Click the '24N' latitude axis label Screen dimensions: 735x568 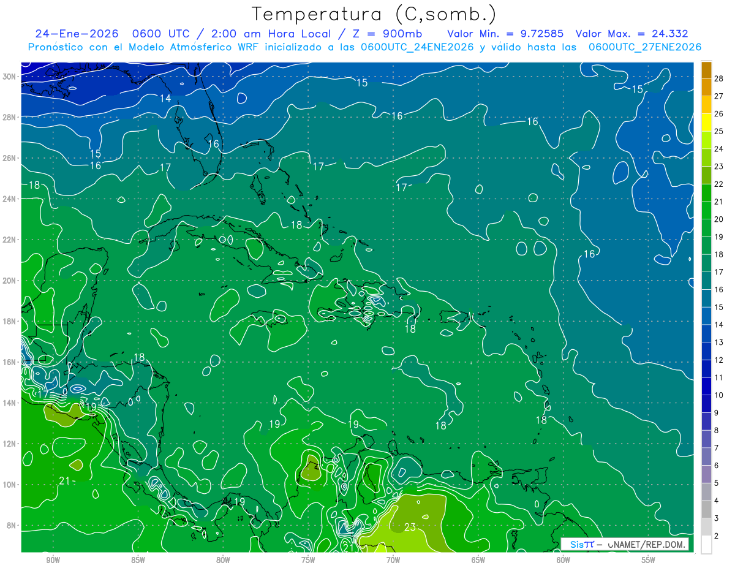pos(10,199)
